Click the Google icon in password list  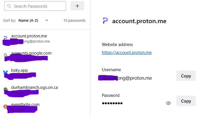[5, 55]
